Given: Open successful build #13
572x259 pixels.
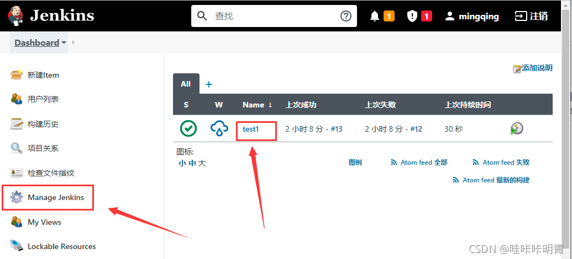Looking at the screenshot, I should coord(337,129).
